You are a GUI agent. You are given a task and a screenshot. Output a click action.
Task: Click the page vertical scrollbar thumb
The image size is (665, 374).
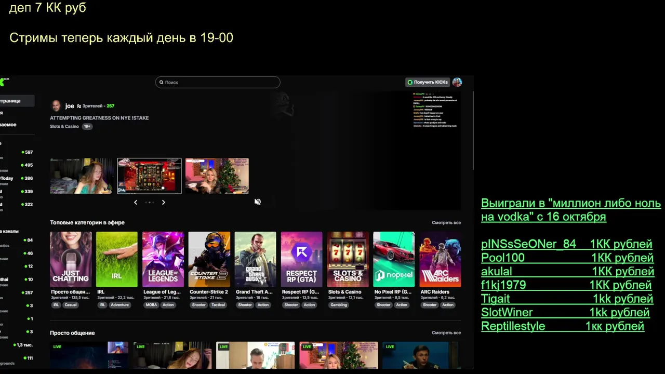point(473,130)
